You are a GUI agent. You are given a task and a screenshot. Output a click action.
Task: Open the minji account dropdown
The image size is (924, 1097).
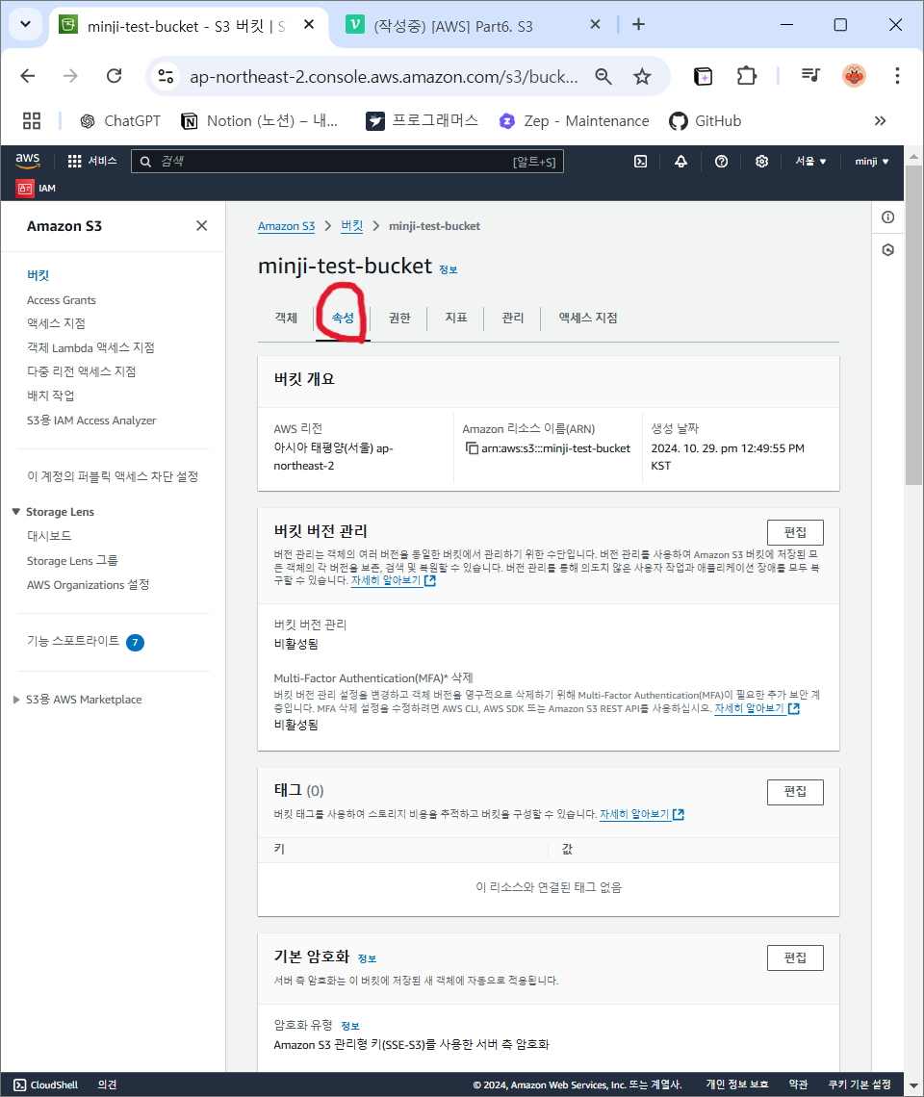(871, 162)
